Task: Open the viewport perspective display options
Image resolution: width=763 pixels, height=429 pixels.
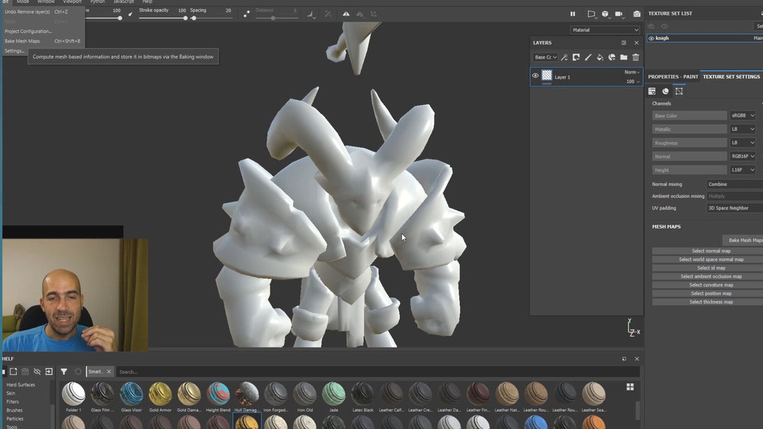Action: [x=591, y=14]
